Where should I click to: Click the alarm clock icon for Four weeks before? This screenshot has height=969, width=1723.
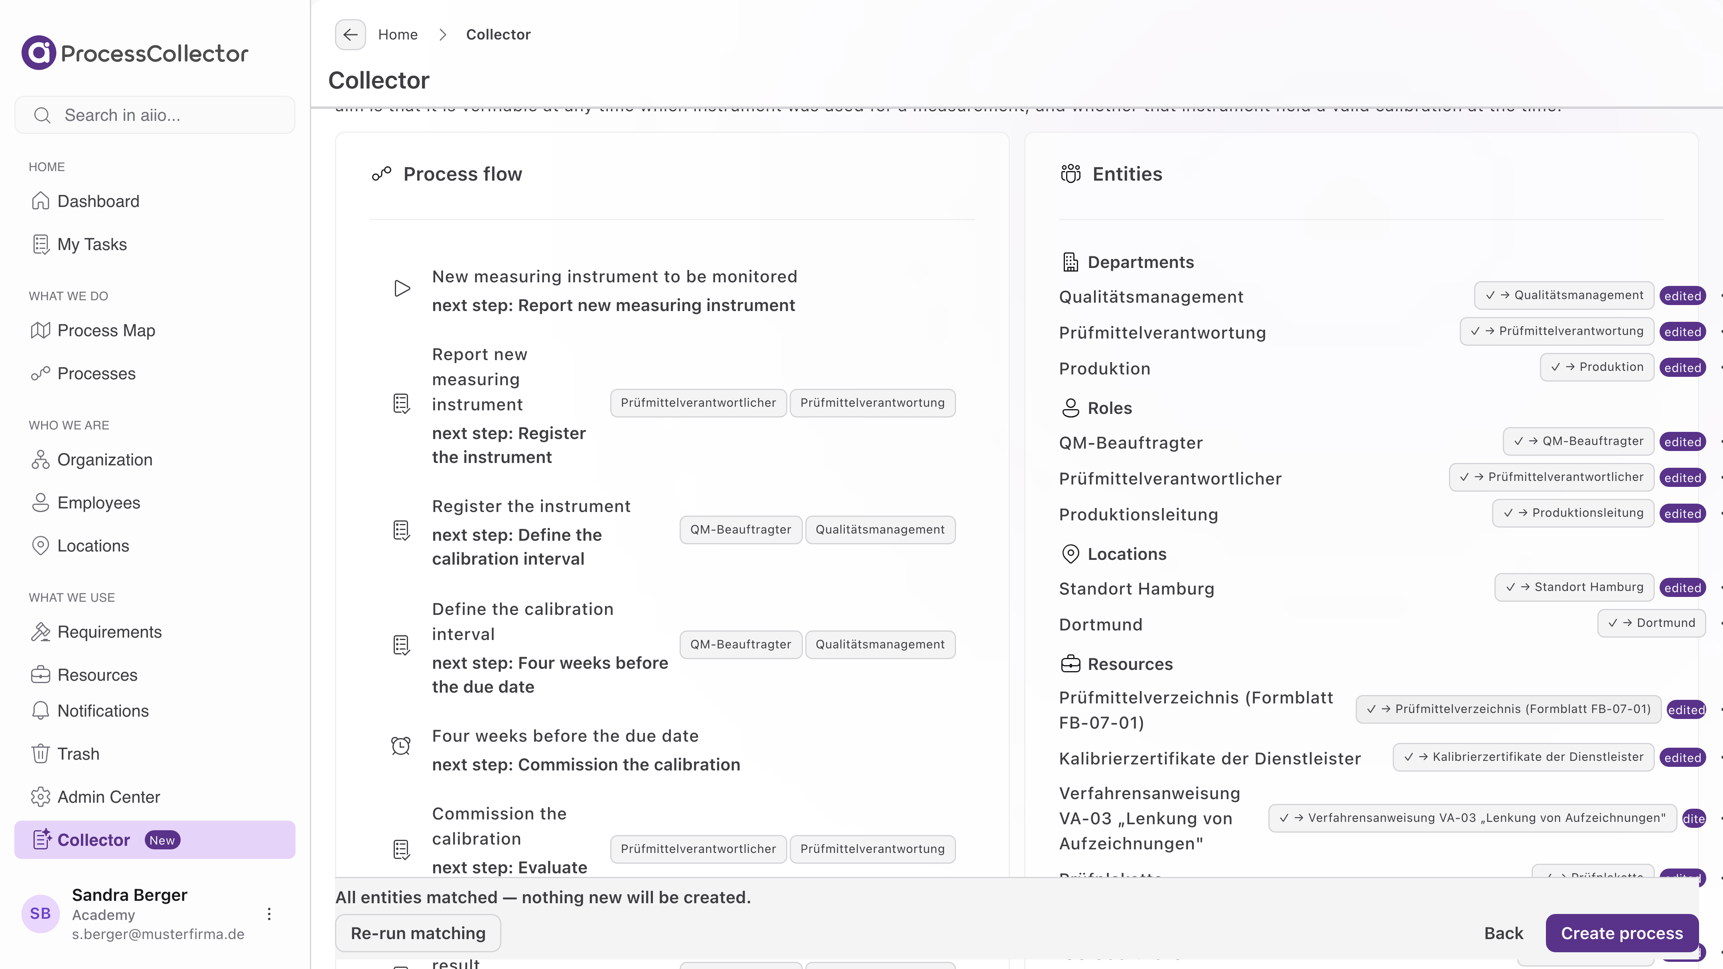pos(401,746)
